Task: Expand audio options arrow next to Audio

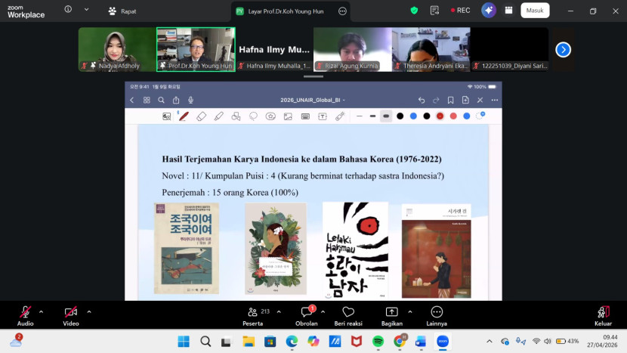Action: [x=42, y=311]
